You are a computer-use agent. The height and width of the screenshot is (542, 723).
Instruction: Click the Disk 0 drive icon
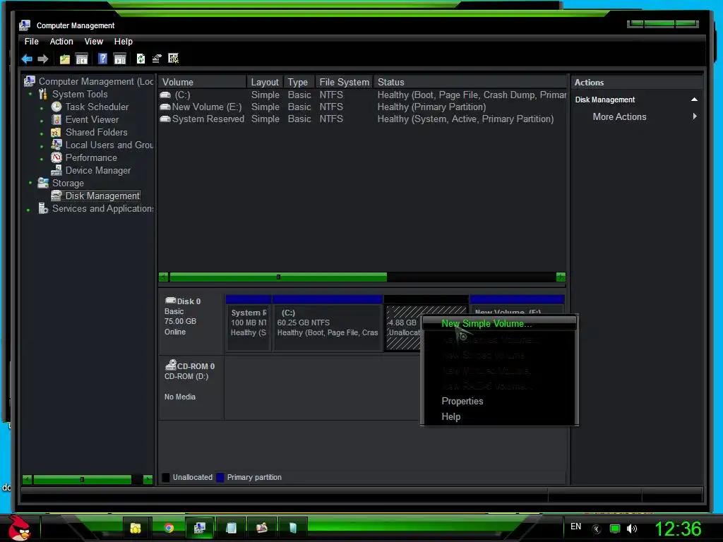(x=171, y=301)
